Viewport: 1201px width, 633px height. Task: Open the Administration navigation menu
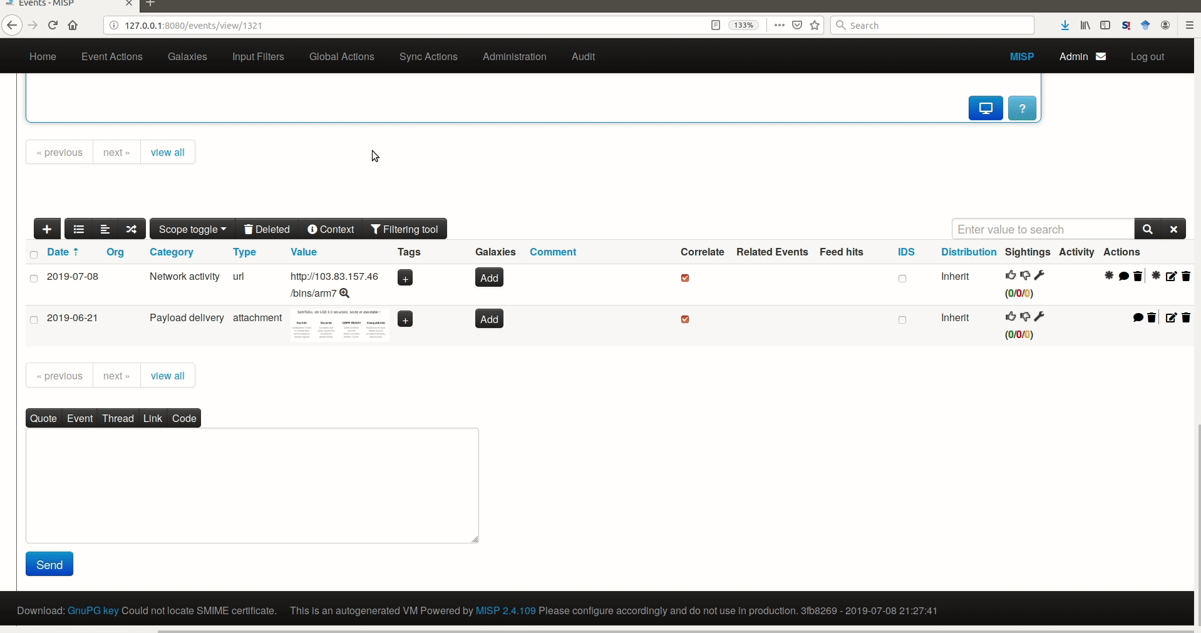(x=514, y=56)
